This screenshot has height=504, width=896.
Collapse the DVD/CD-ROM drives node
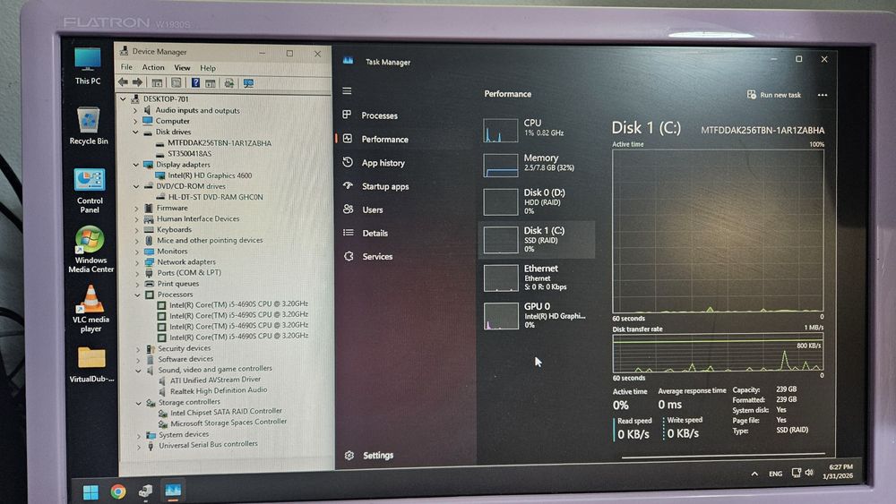[x=136, y=186]
